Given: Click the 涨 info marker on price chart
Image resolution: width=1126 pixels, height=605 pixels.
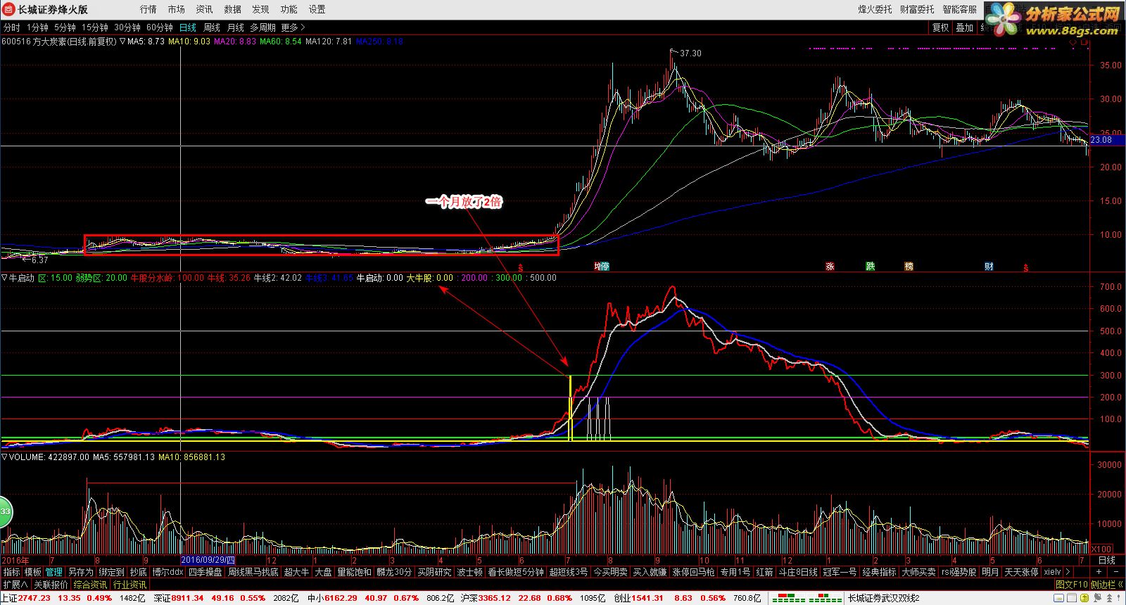Looking at the screenshot, I should click(x=830, y=267).
